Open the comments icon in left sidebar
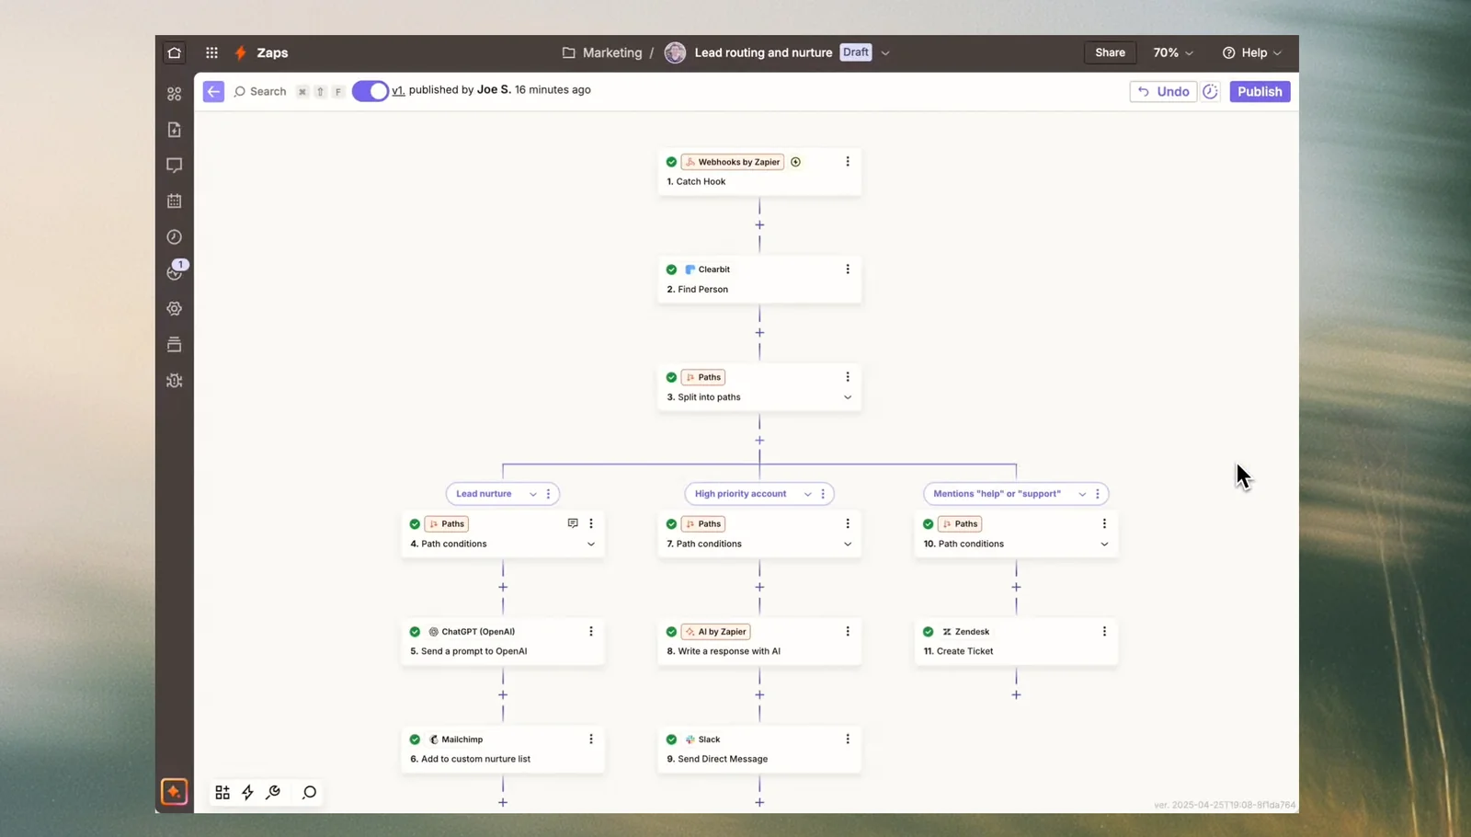Viewport: 1471px width, 837px height. 175,166
